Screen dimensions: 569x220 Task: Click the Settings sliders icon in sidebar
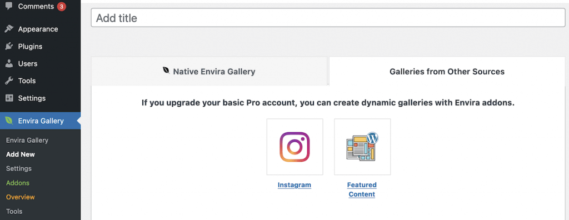coord(9,98)
